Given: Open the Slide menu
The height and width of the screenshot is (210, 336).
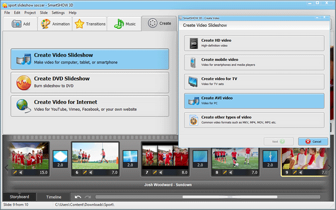Looking at the screenshot, I should [44, 13].
